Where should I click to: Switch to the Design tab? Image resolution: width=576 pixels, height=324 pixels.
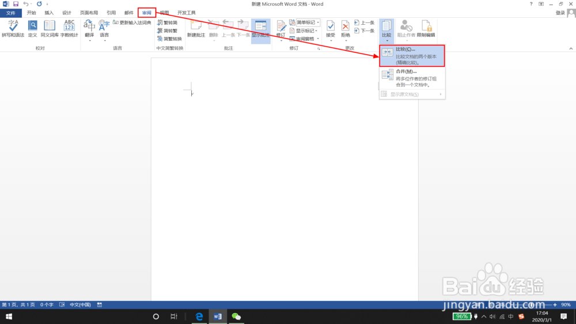click(66, 13)
